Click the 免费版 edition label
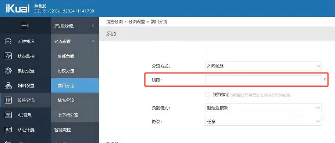The width and height of the screenshot is (335, 143). coord(40,6)
